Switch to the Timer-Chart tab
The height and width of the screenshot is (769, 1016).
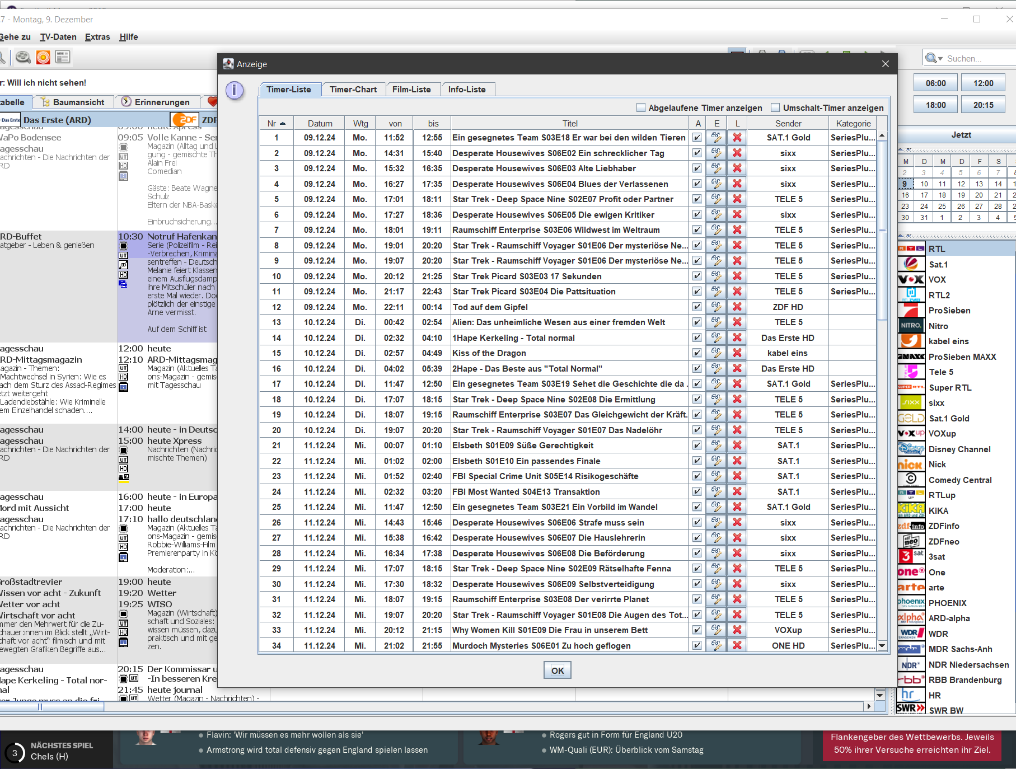[353, 90]
